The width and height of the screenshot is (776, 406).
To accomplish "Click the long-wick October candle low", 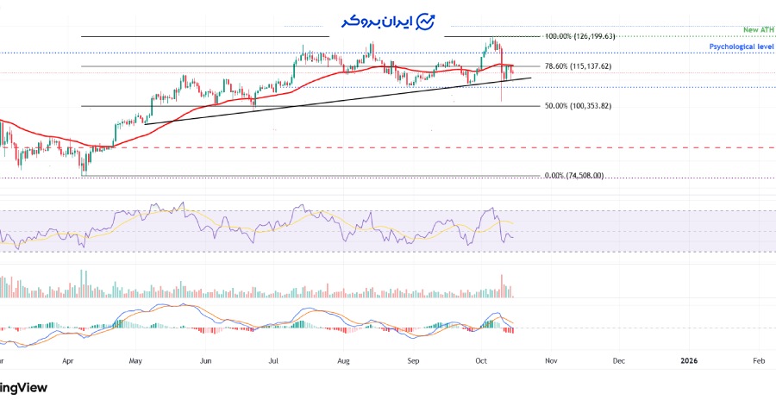I will [502, 101].
